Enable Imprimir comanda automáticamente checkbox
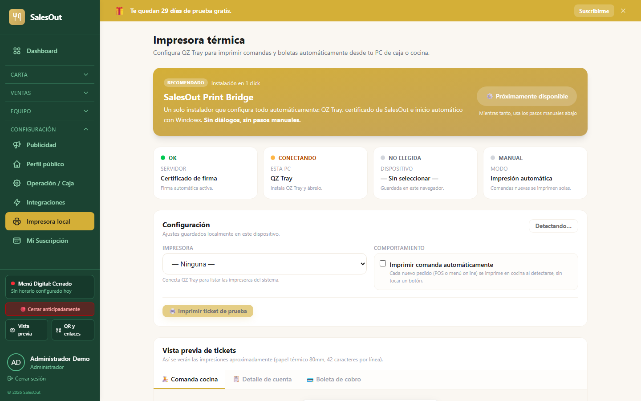Image resolution: width=641 pixels, height=401 pixels. click(383, 263)
